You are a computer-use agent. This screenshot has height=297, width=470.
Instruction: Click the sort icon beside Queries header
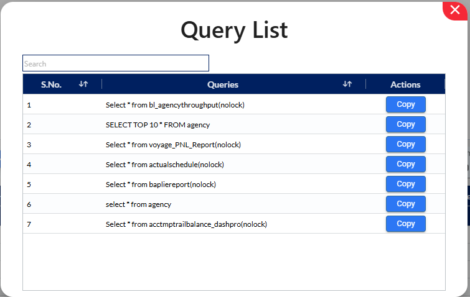(x=347, y=85)
